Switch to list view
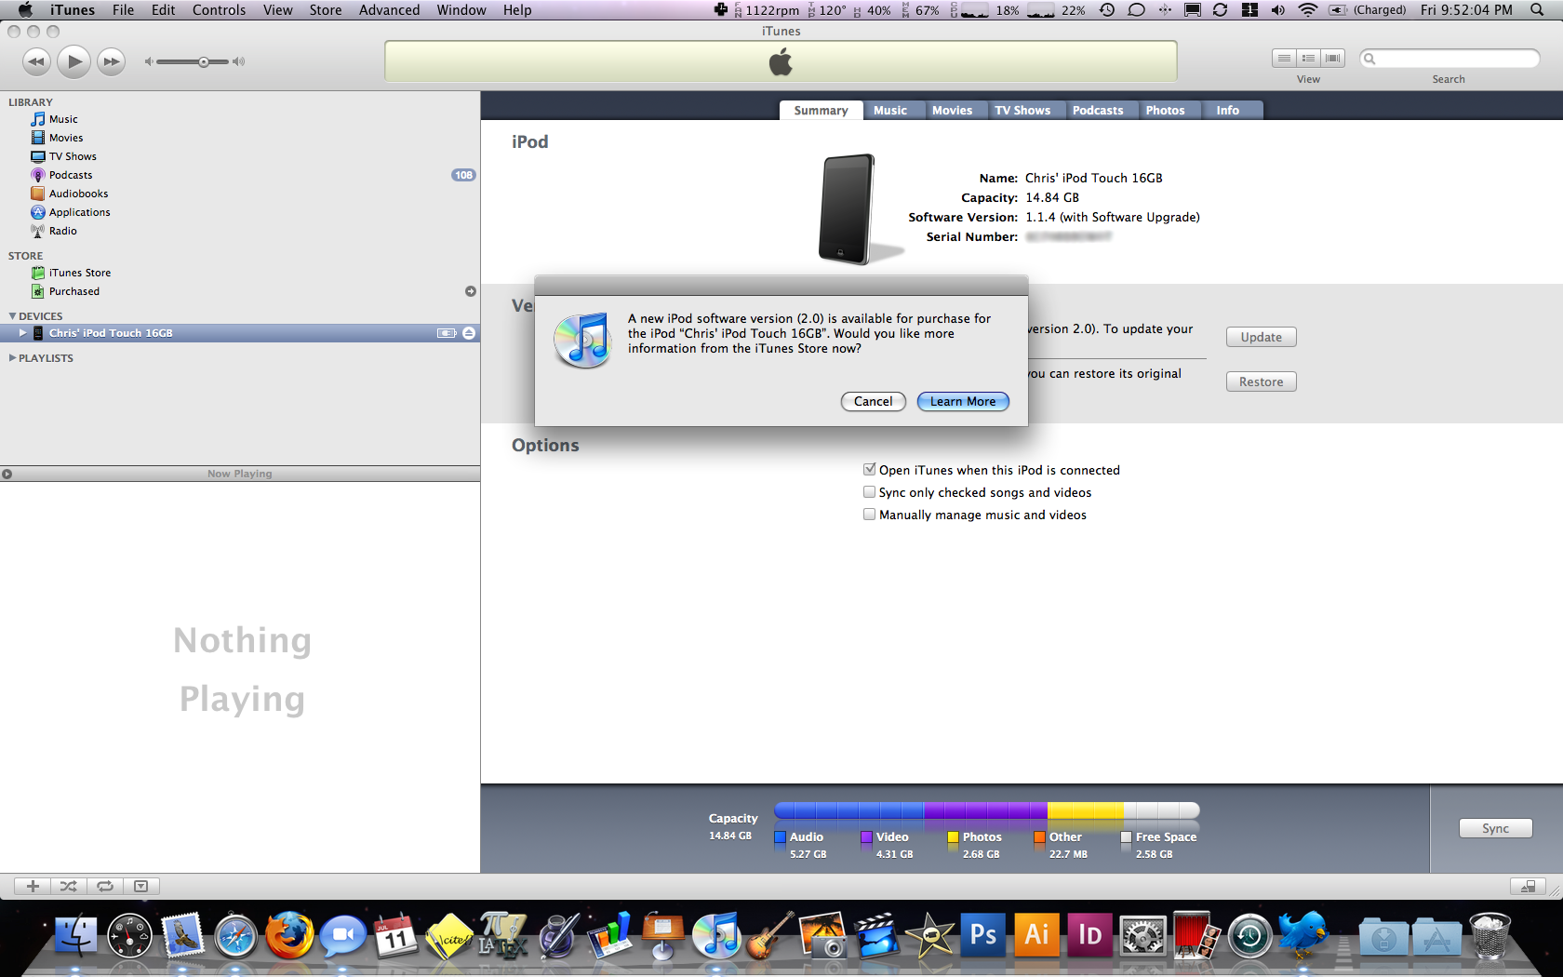The image size is (1563, 977). (x=1284, y=58)
